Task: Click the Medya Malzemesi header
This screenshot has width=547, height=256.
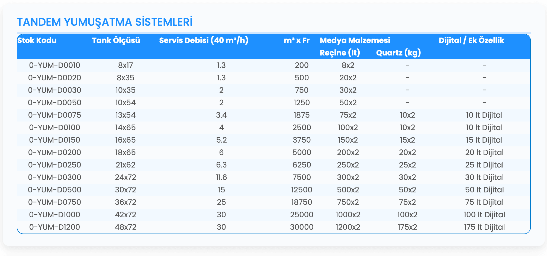Action: pos(355,41)
